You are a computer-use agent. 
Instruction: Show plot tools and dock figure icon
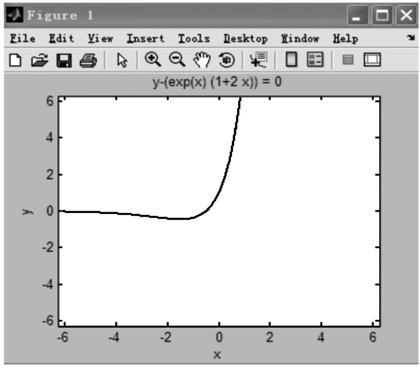(x=372, y=59)
